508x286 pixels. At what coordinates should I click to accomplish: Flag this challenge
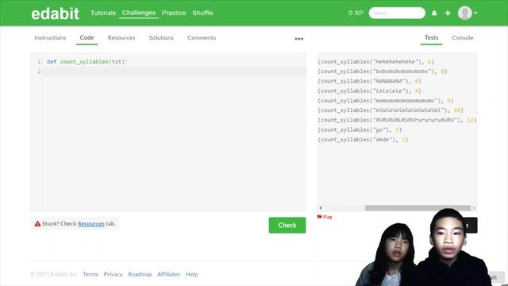pyautogui.click(x=325, y=217)
